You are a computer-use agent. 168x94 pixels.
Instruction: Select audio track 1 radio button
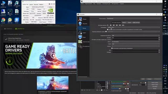pyautogui.click(x=108, y=25)
